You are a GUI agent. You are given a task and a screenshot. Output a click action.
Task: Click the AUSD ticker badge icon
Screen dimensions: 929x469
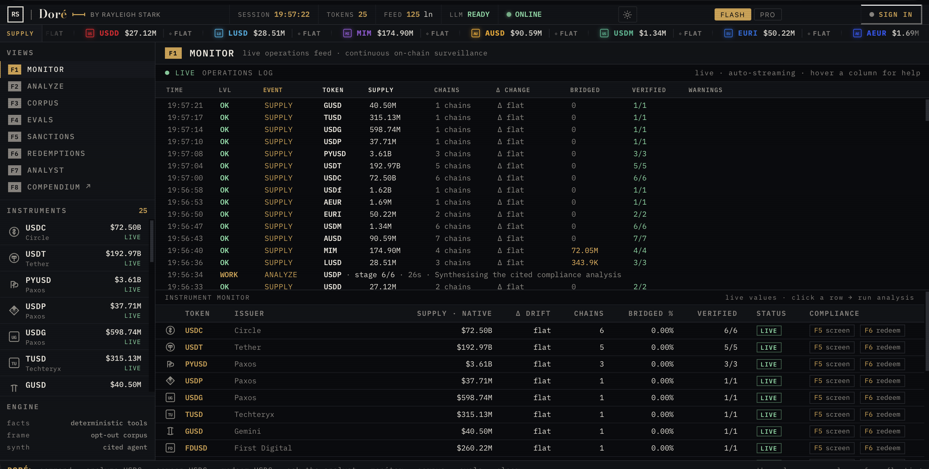475,34
